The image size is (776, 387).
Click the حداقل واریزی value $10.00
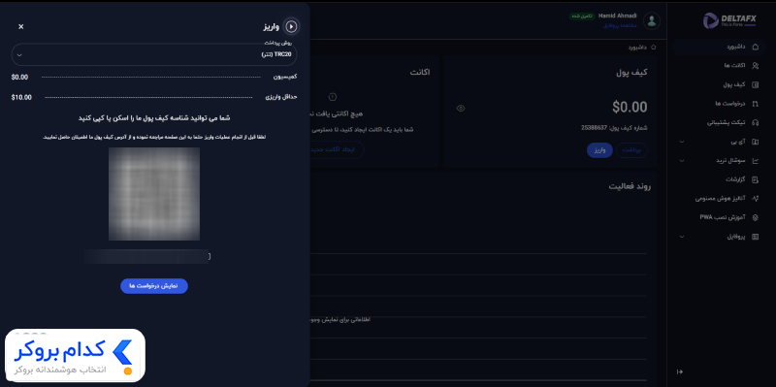click(x=21, y=98)
